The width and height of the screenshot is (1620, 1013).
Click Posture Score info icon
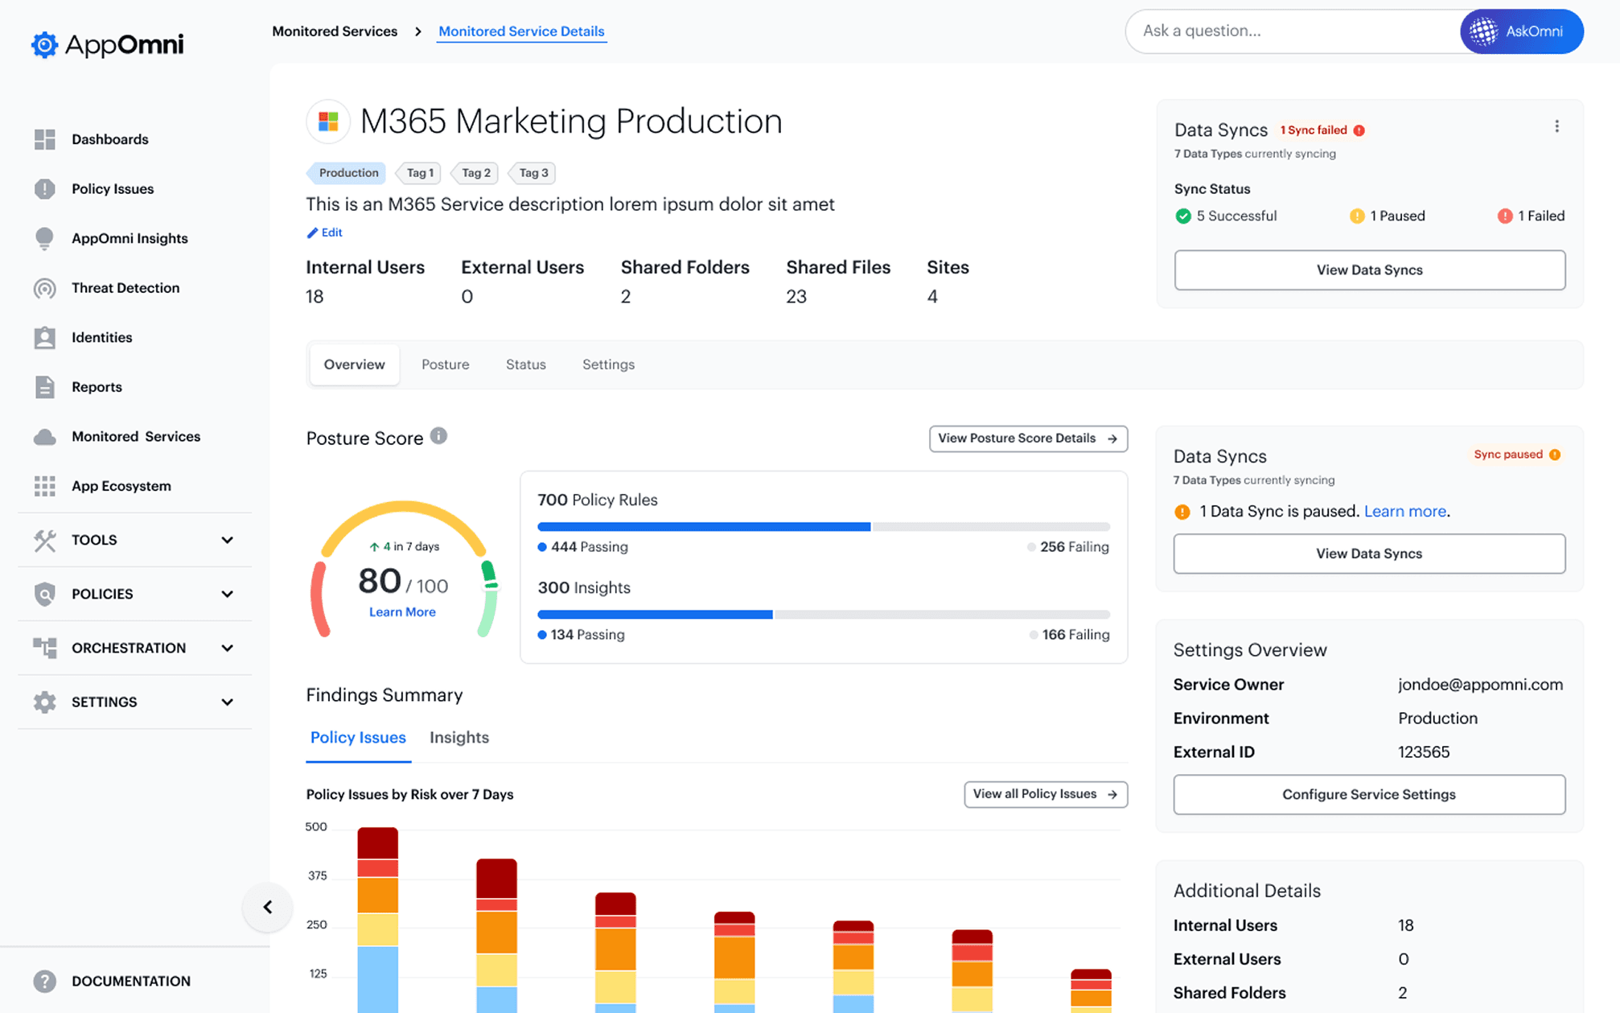[x=438, y=436]
